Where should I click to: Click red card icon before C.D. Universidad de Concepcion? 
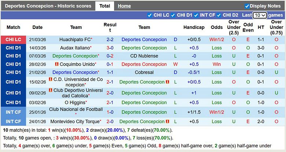[50, 79]
